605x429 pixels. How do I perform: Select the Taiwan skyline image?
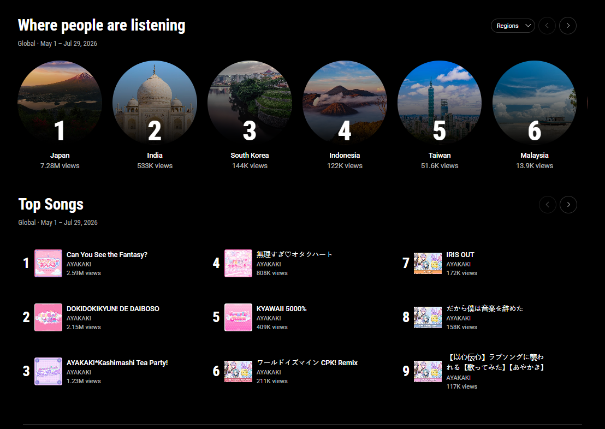440,103
